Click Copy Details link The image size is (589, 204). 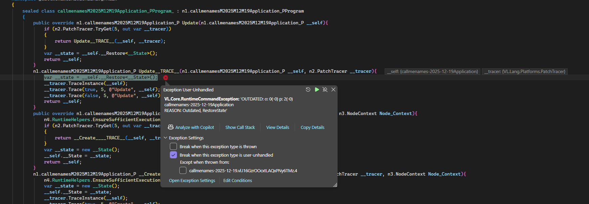click(312, 128)
